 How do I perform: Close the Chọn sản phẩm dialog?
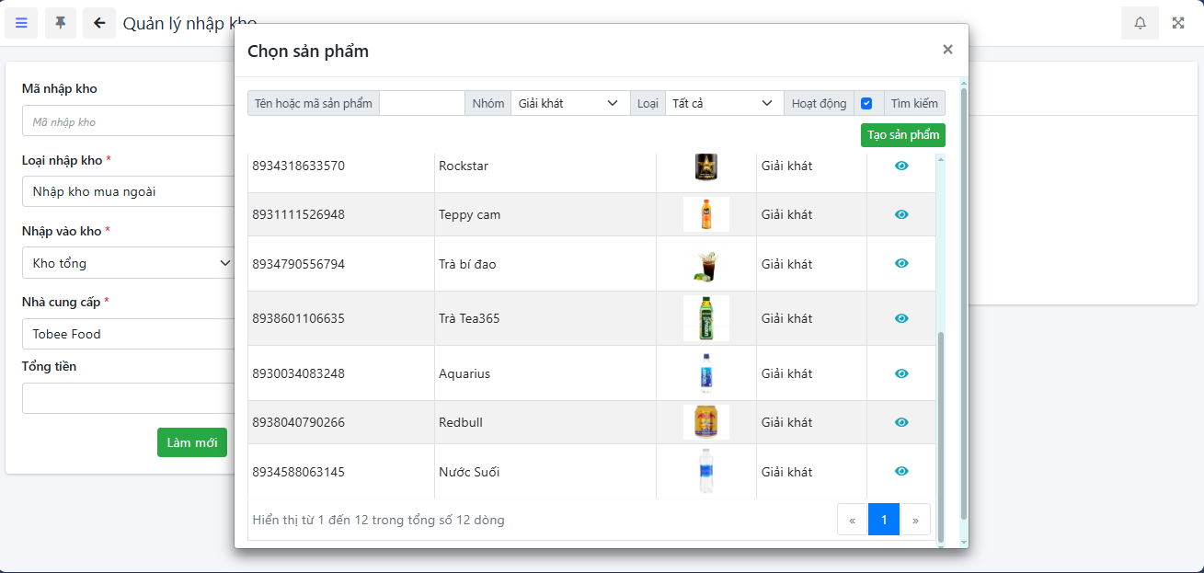(x=947, y=50)
